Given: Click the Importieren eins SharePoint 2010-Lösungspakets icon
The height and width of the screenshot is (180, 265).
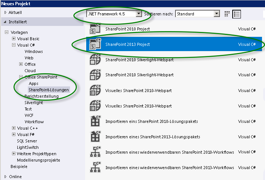Looking at the screenshot, I should pyautogui.click(x=95, y=121).
